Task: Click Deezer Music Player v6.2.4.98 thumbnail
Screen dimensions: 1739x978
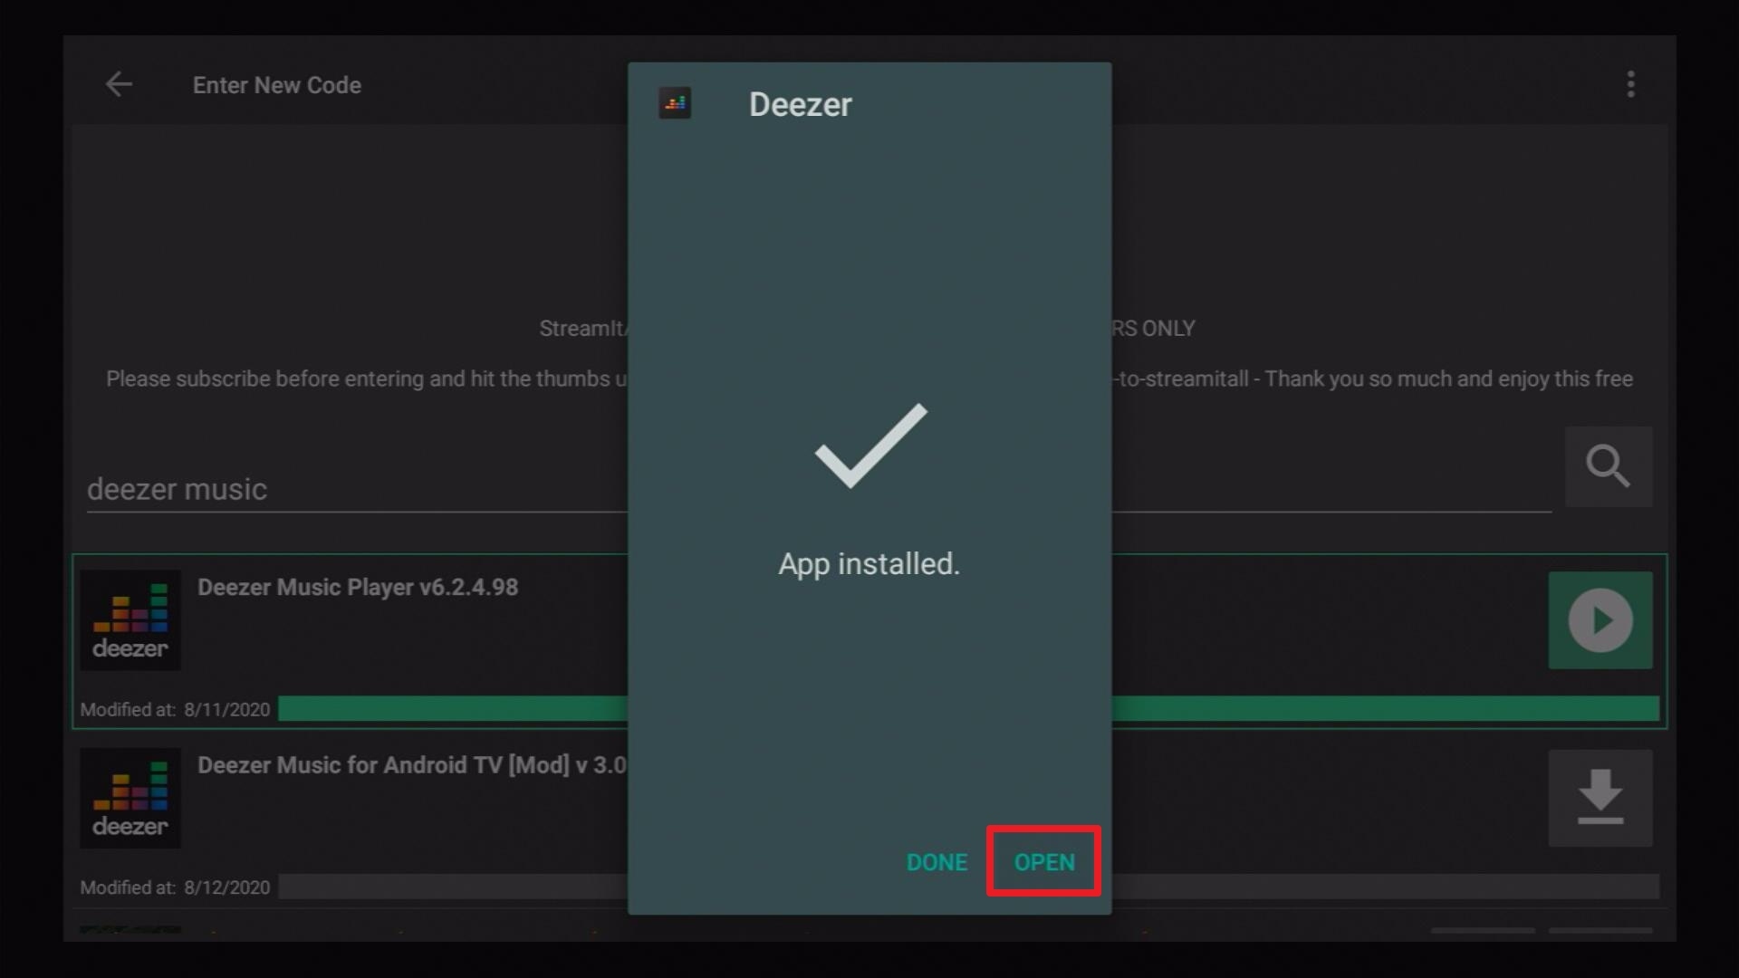Action: click(130, 620)
